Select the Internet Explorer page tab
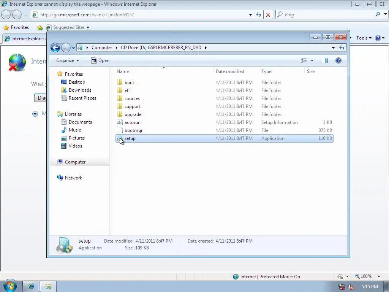This screenshot has width=389, height=292. (x=24, y=39)
